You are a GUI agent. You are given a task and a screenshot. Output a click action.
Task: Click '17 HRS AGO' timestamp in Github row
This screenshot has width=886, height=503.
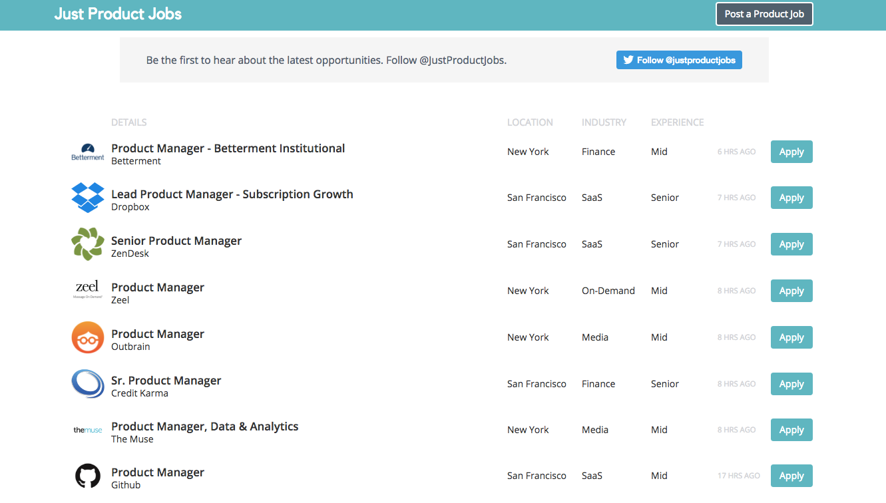739,476
